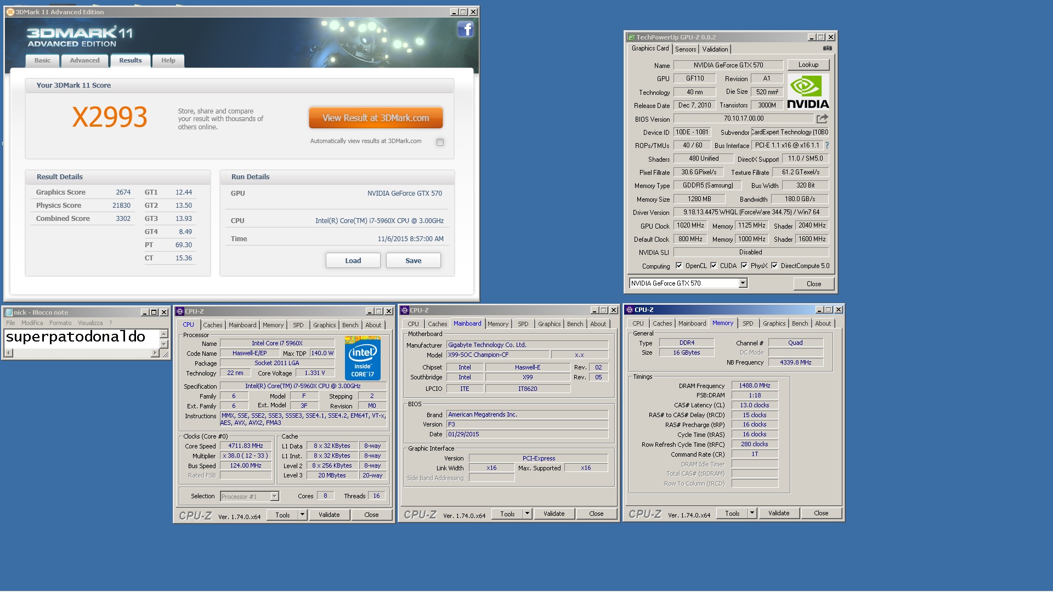
Task: Click the Intel Core i7 logo in CPU-Z
Action: (362, 358)
